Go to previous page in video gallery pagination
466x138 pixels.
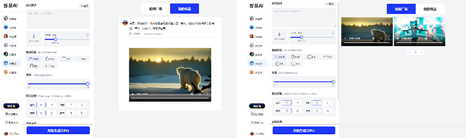coord(409,52)
